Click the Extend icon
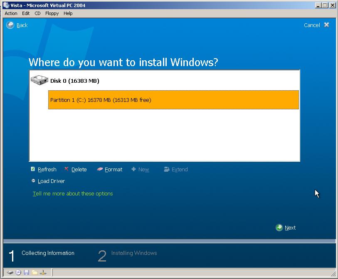 (x=167, y=169)
